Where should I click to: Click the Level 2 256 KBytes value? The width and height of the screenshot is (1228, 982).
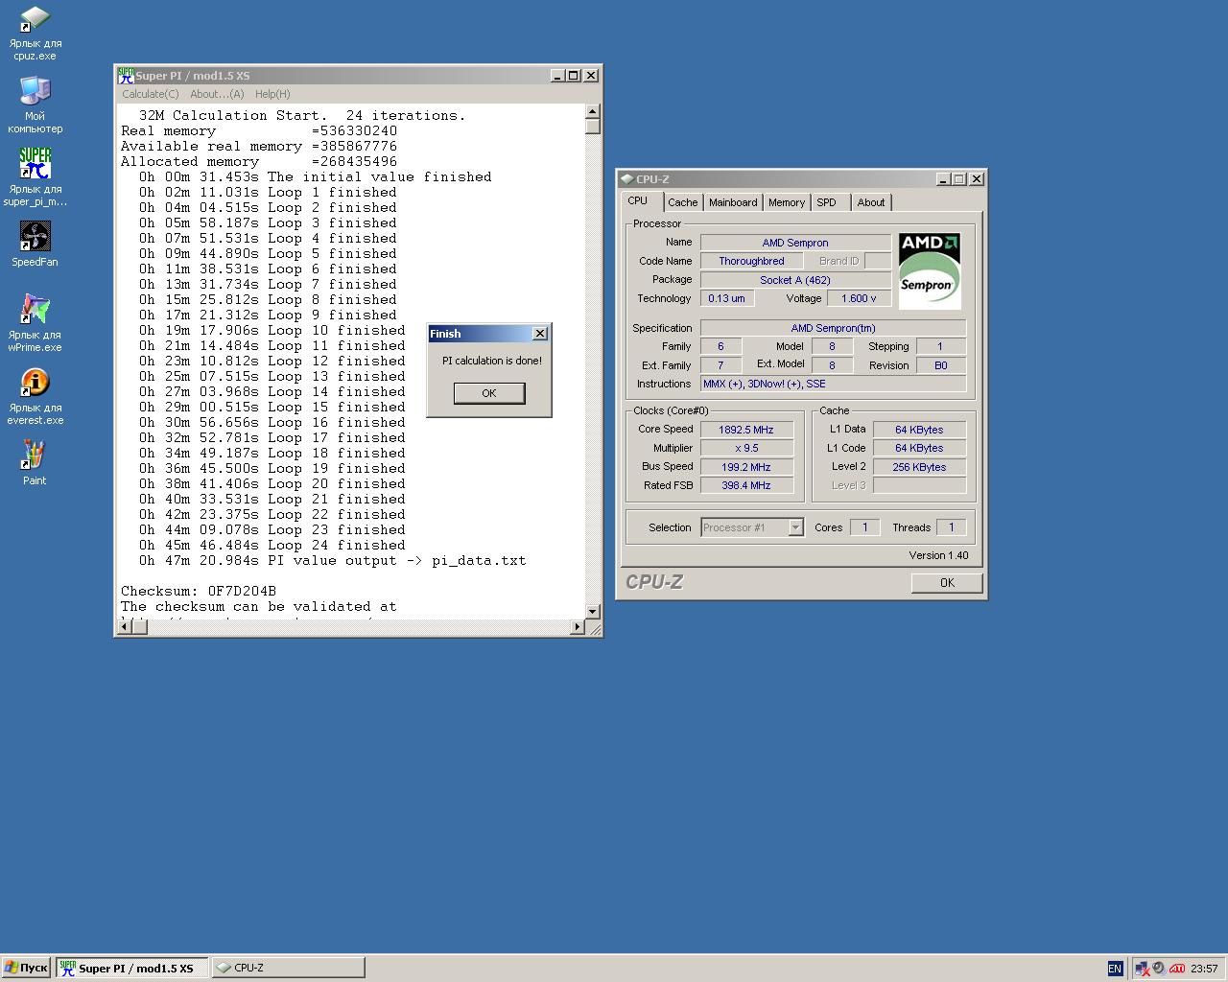[x=919, y=467]
